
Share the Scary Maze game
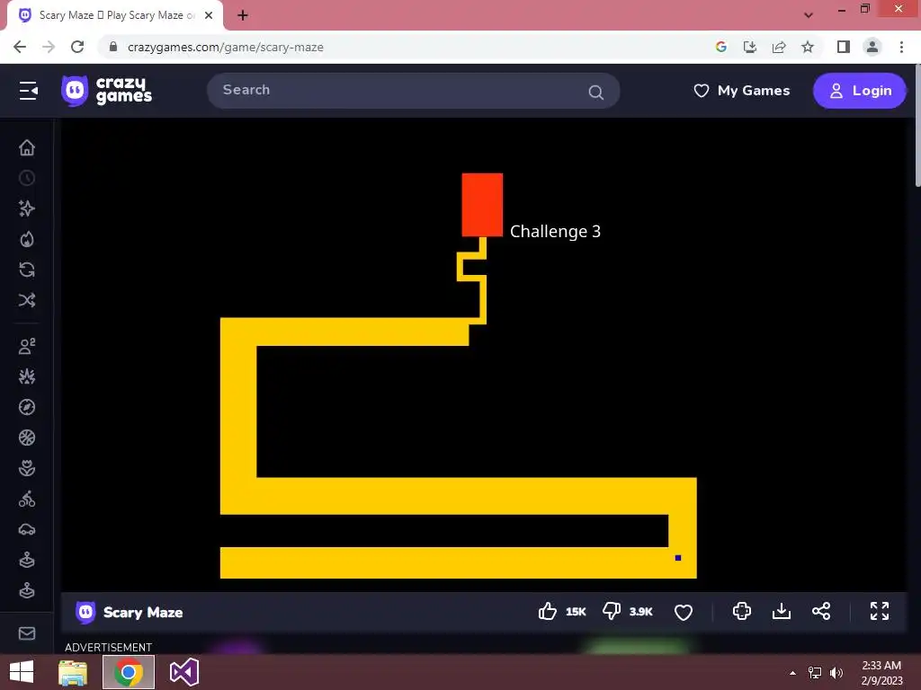tap(821, 611)
